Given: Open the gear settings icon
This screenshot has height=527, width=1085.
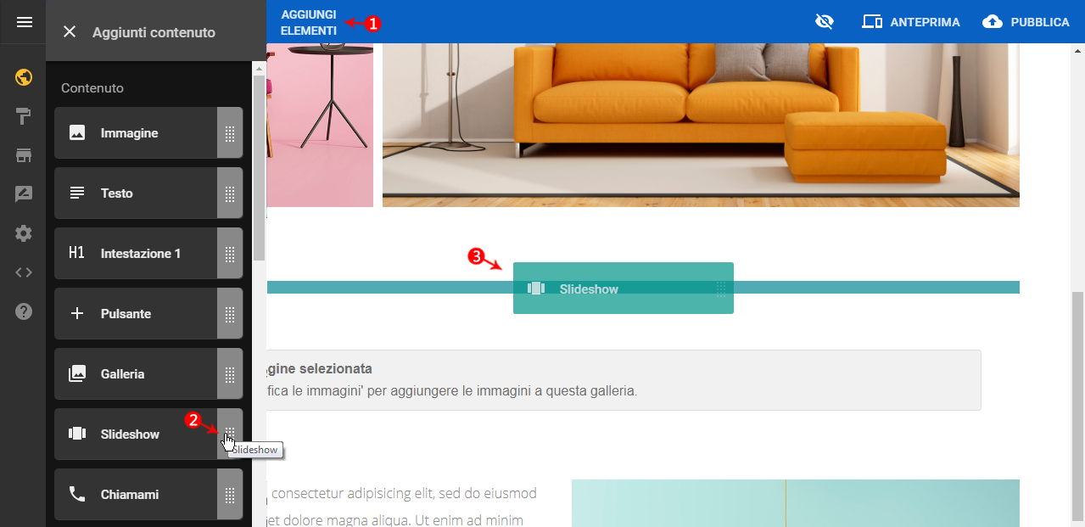Looking at the screenshot, I should [x=24, y=233].
